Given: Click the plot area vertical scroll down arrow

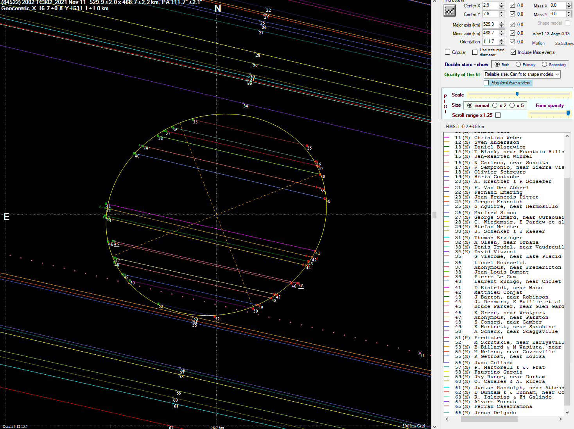Looking at the screenshot, I should (434, 426).
